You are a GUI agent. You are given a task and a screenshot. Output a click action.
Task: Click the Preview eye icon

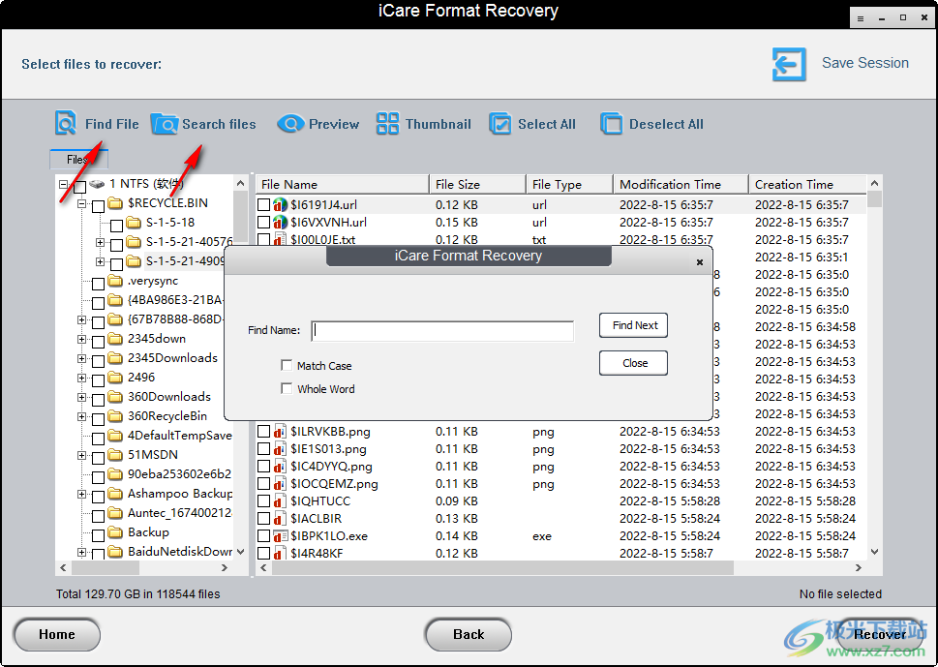(290, 124)
